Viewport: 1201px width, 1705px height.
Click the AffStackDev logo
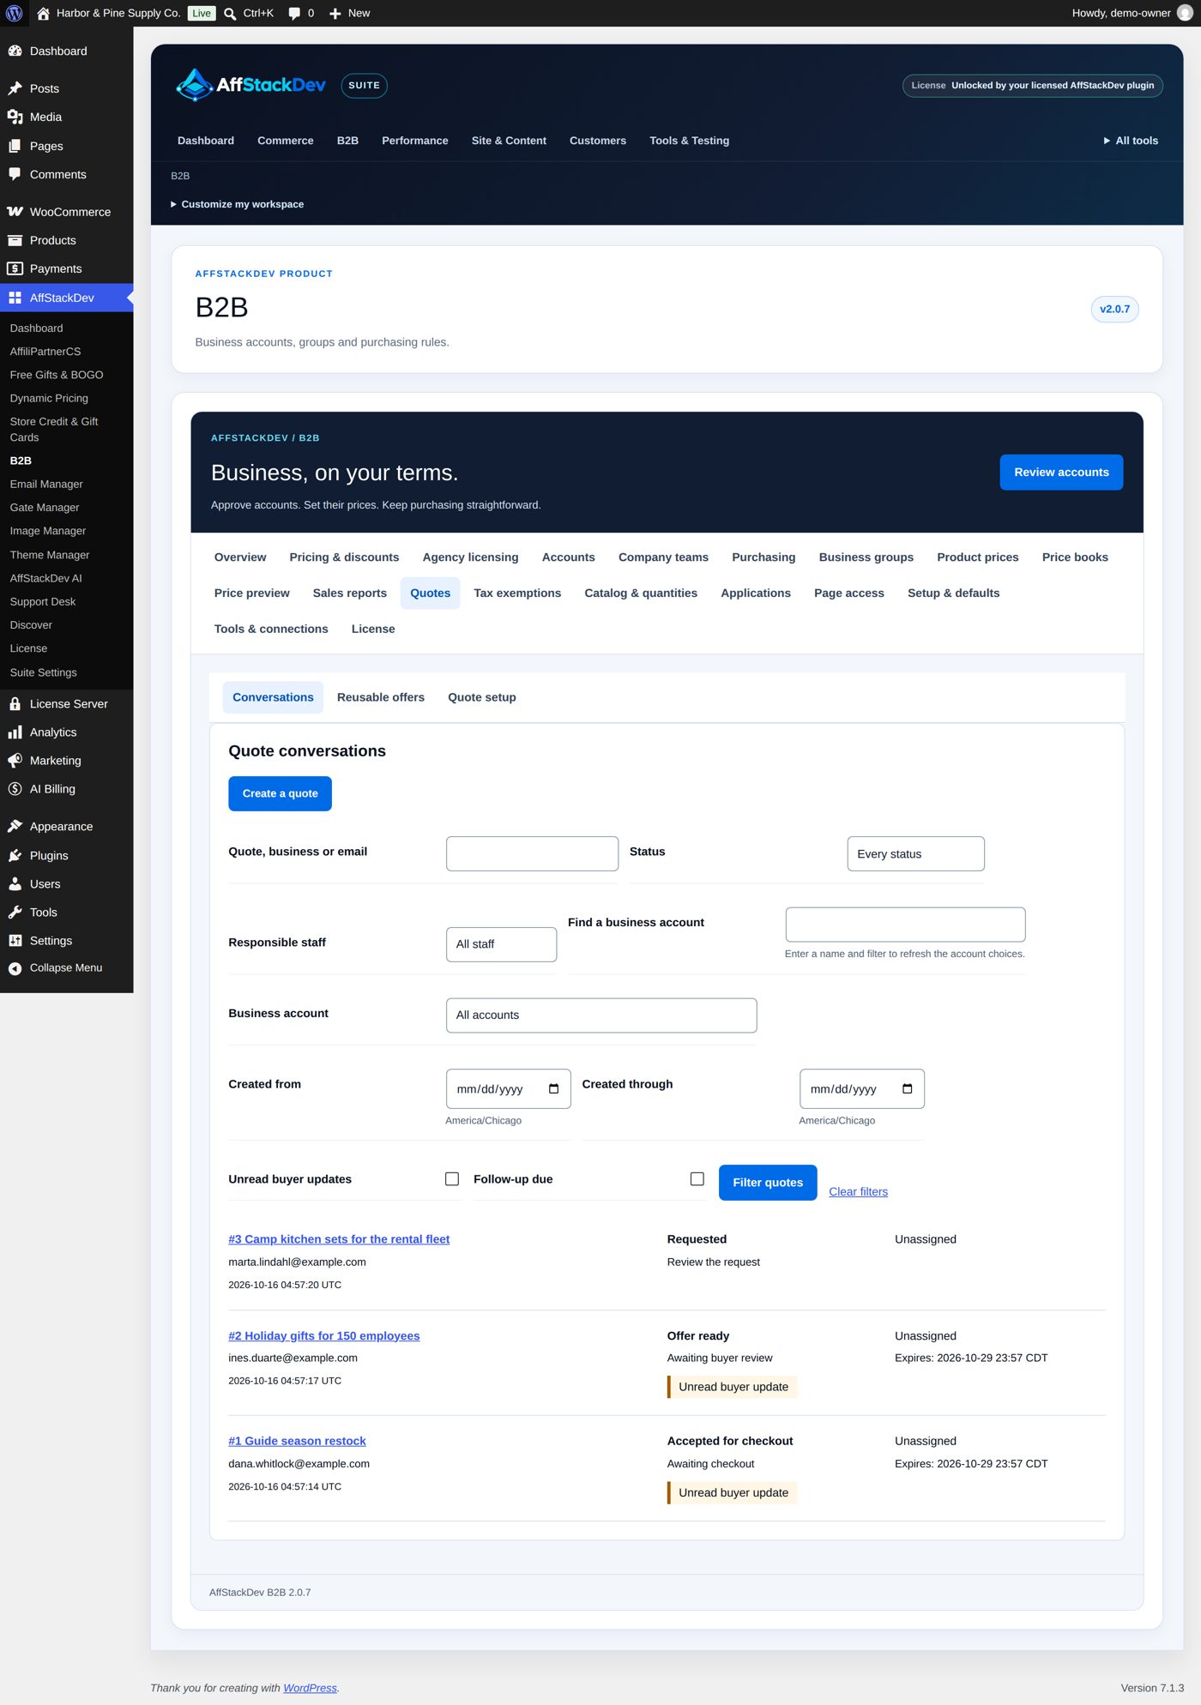tap(250, 85)
